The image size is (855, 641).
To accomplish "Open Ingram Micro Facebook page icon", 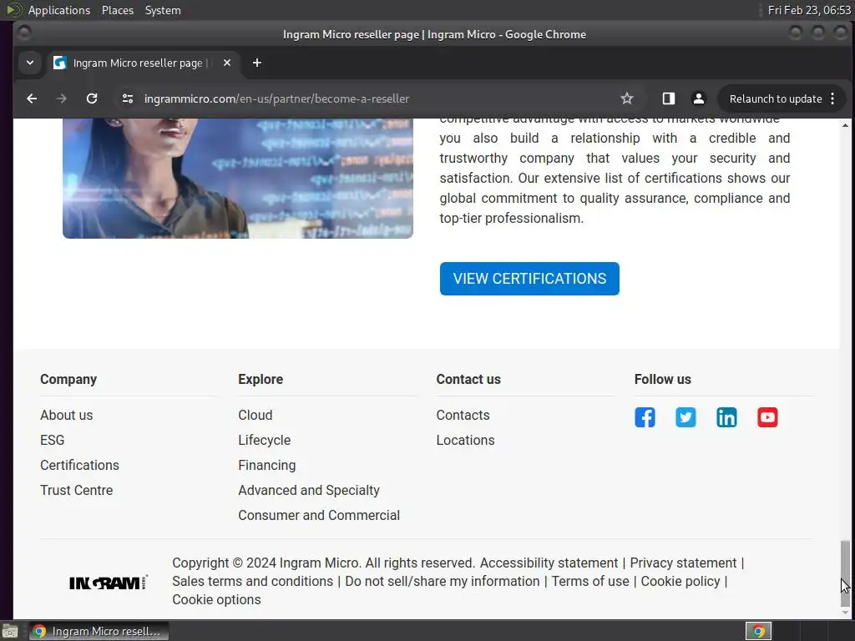I will tap(645, 417).
